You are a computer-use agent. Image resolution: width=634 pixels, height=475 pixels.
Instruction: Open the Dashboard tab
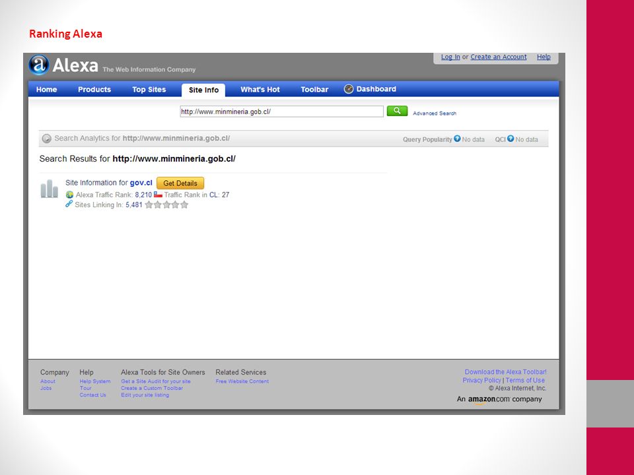370,89
